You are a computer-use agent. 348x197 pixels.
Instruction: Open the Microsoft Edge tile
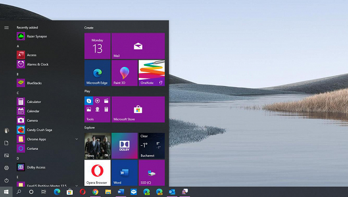tap(97, 73)
